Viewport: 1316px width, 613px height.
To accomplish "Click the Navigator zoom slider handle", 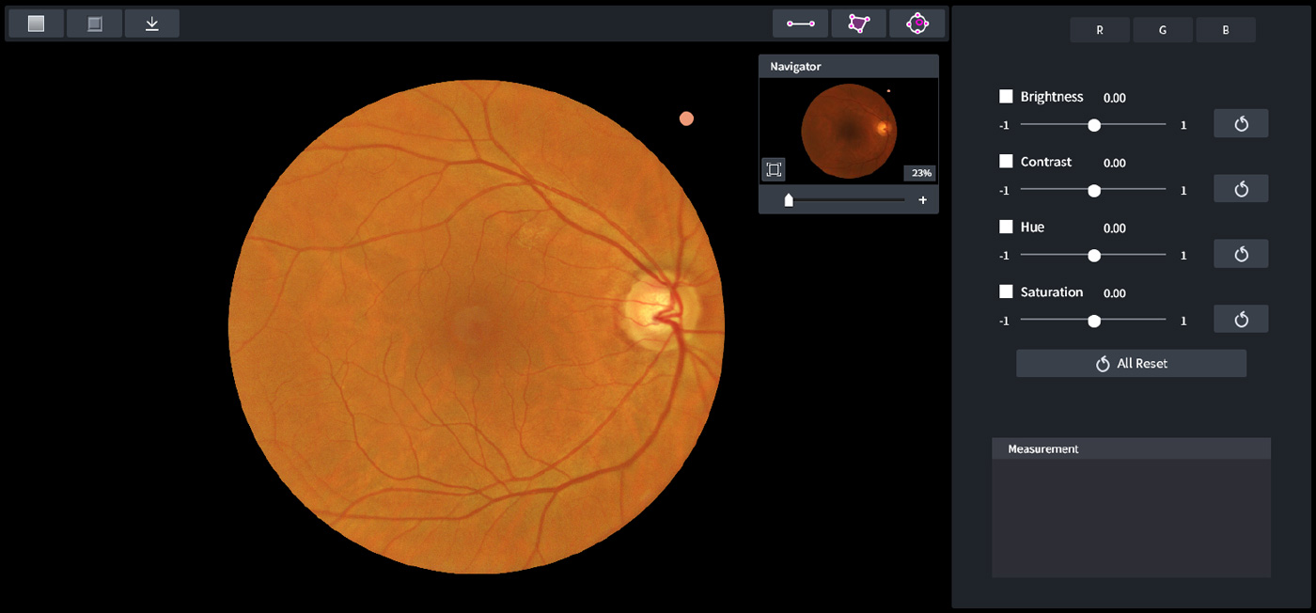I will click(x=789, y=200).
